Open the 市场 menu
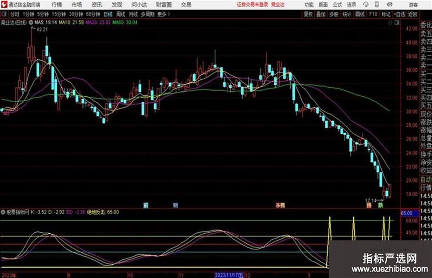432x278 pixels. tap(77, 5)
